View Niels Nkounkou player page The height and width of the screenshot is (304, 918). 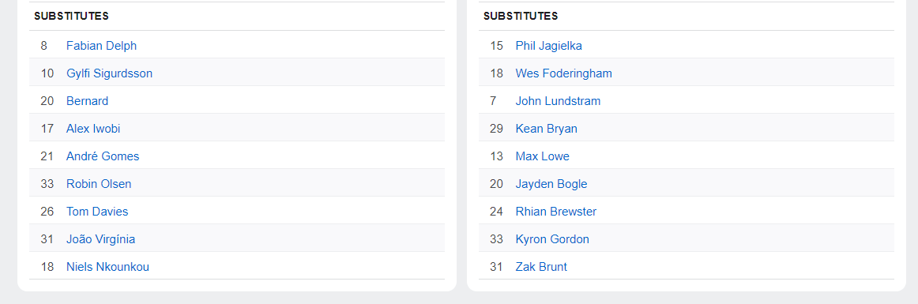pos(107,267)
